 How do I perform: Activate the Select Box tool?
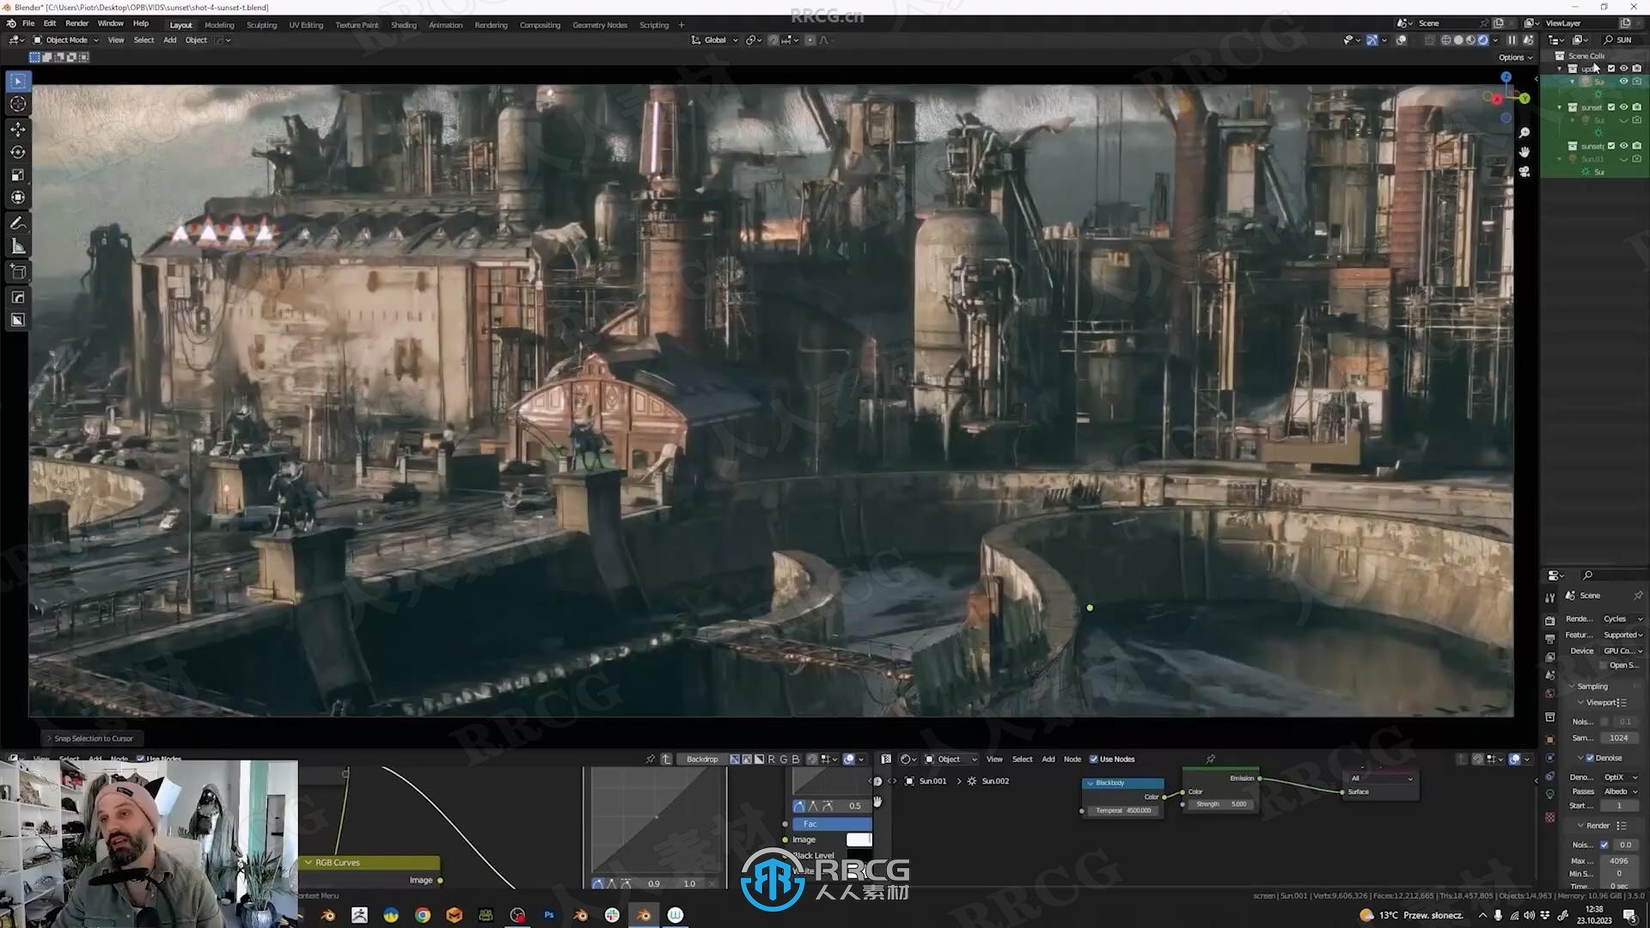click(x=17, y=81)
